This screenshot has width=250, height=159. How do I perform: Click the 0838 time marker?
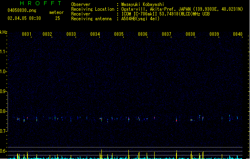pos(190,34)
